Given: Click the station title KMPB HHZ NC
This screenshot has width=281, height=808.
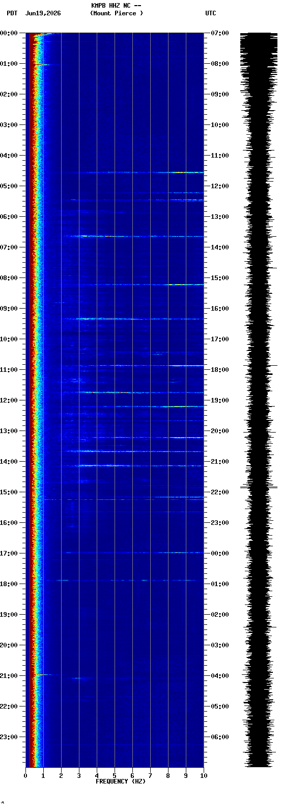Looking at the screenshot, I should (x=110, y=6).
